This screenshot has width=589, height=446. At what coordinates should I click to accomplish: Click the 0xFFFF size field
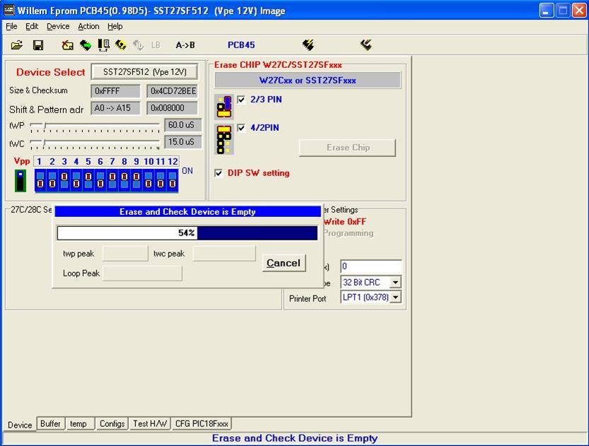click(x=115, y=91)
